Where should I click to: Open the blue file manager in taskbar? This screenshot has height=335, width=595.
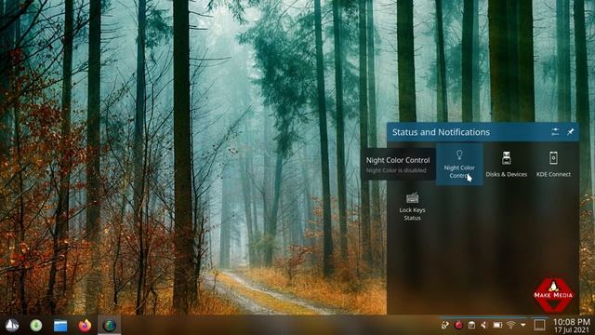point(60,326)
